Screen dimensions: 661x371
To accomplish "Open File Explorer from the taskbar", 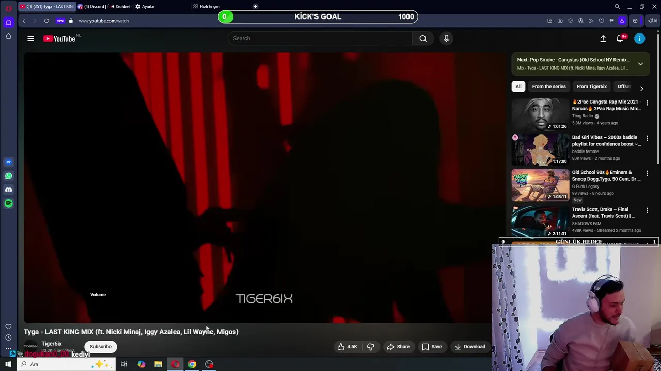I will point(158,364).
